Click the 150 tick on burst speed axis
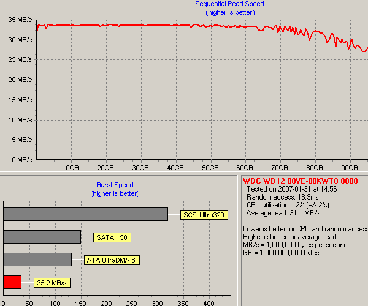This screenshot has height=306, width=368. point(80,303)
